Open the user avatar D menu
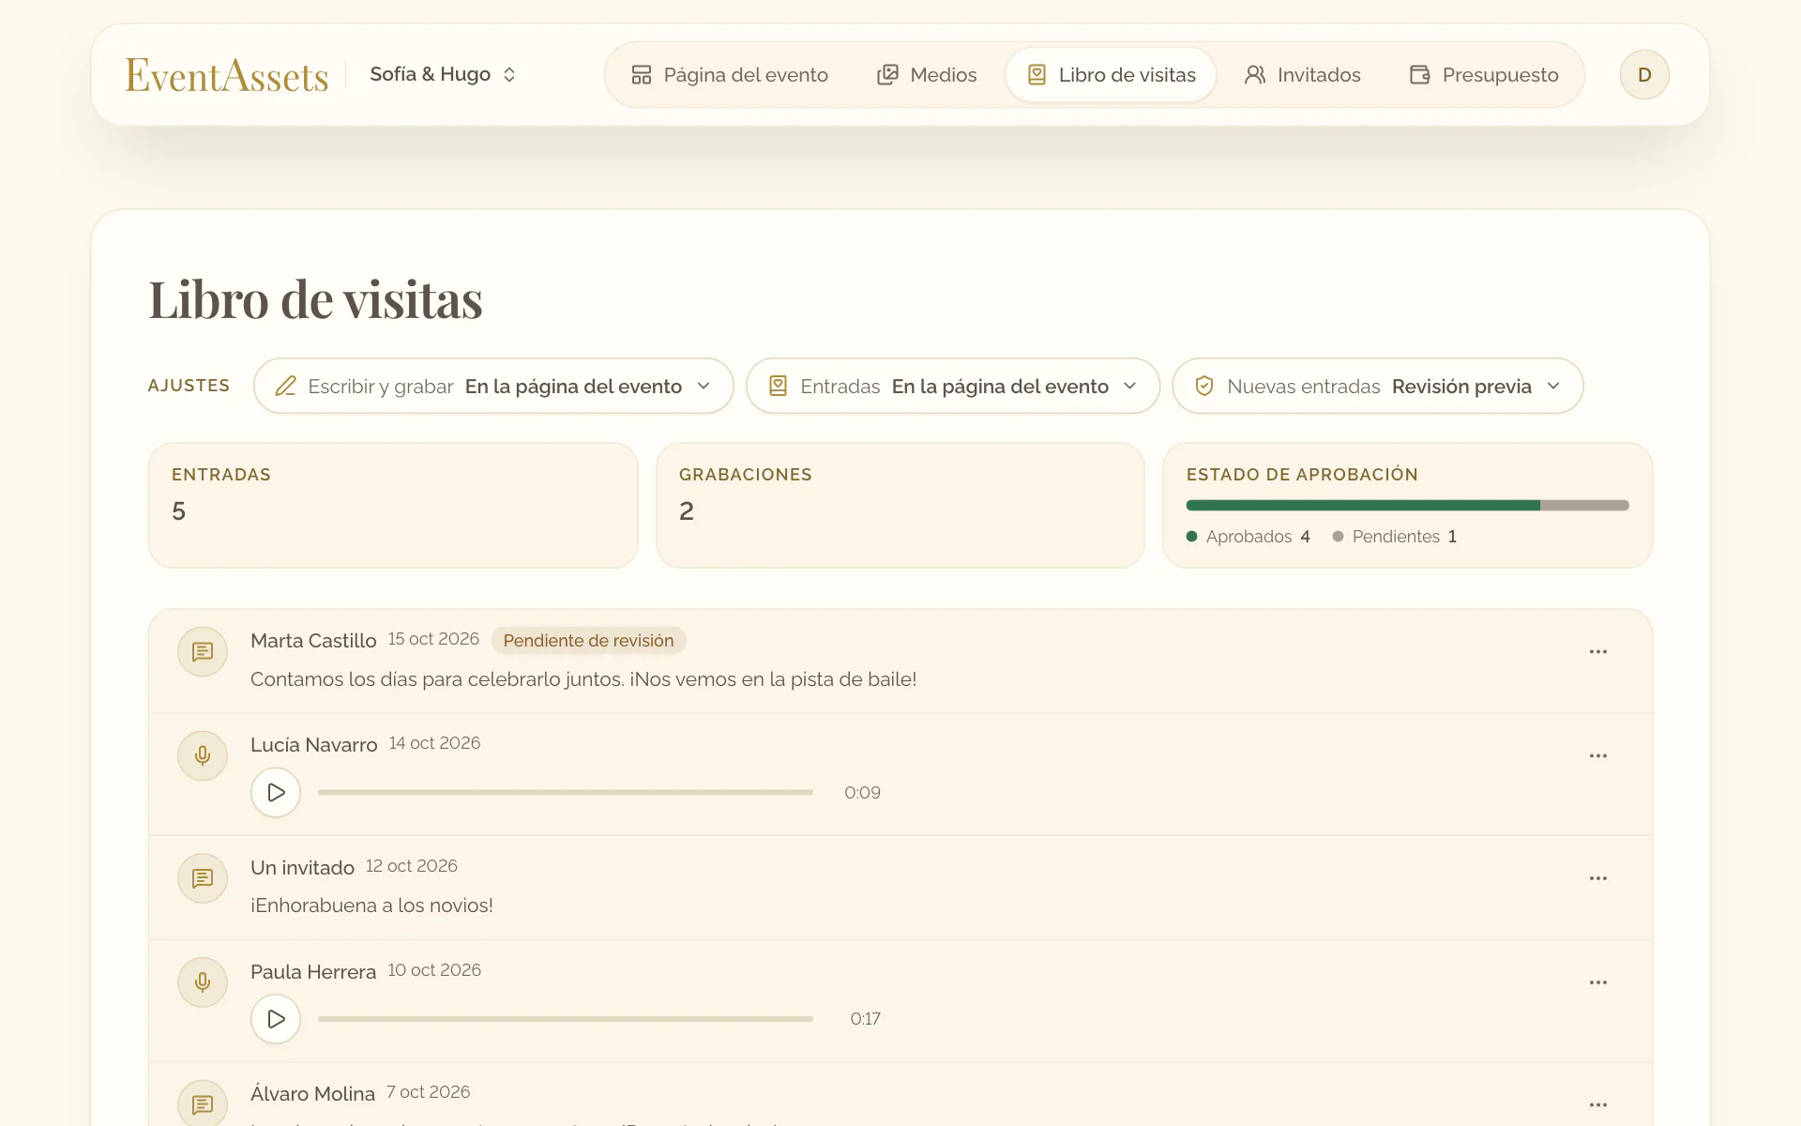This screenshot has width=1801, height=1126. [x=1644, y=75]
